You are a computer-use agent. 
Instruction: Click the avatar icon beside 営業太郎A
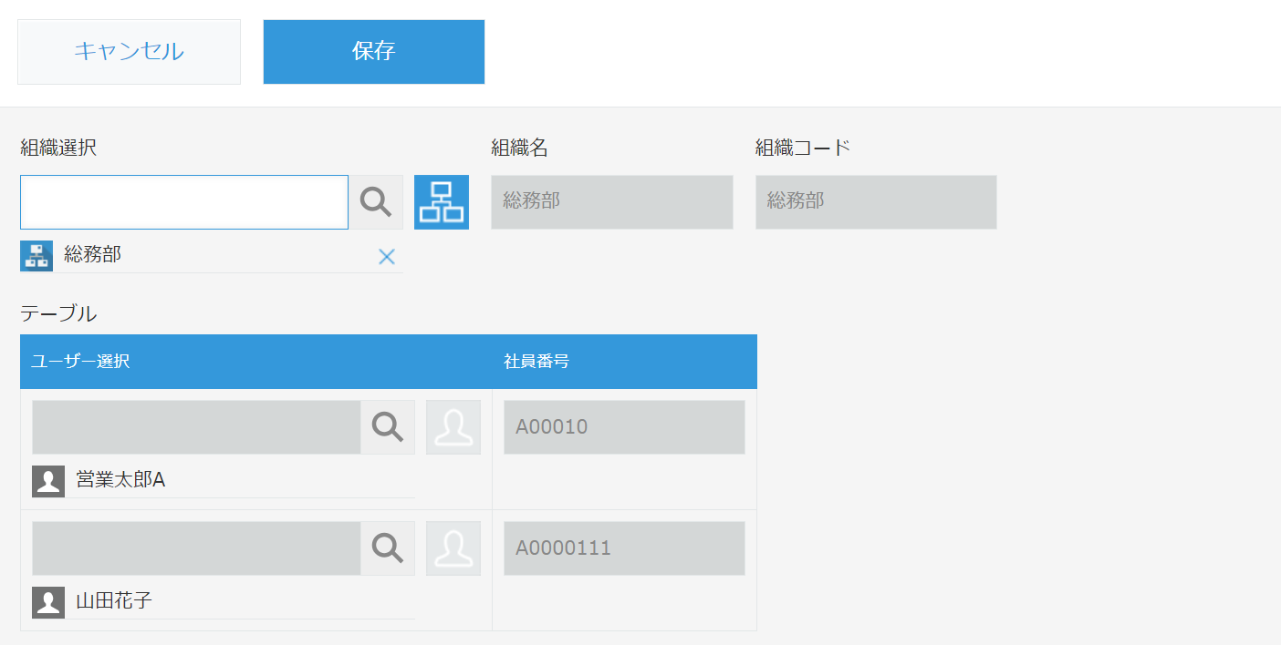point(48,481)
